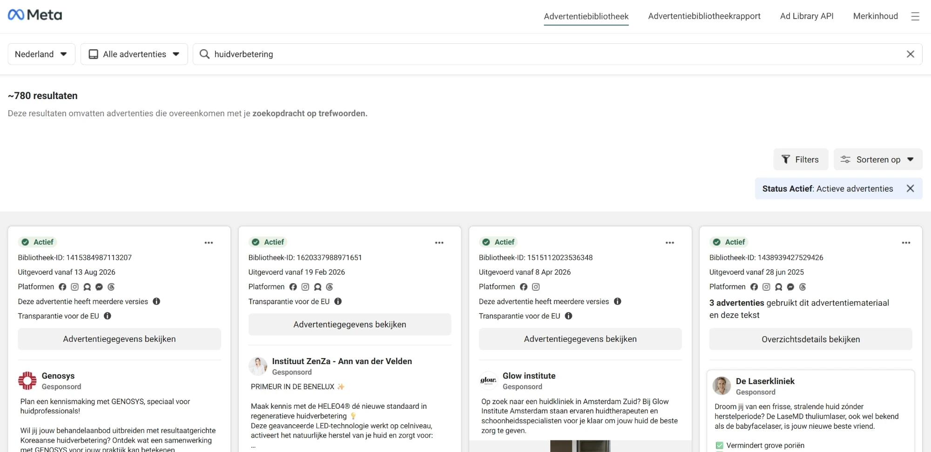Click Instituut ZenZa profile picture
This screenshot has height=452, width=931.
[258, 366]
